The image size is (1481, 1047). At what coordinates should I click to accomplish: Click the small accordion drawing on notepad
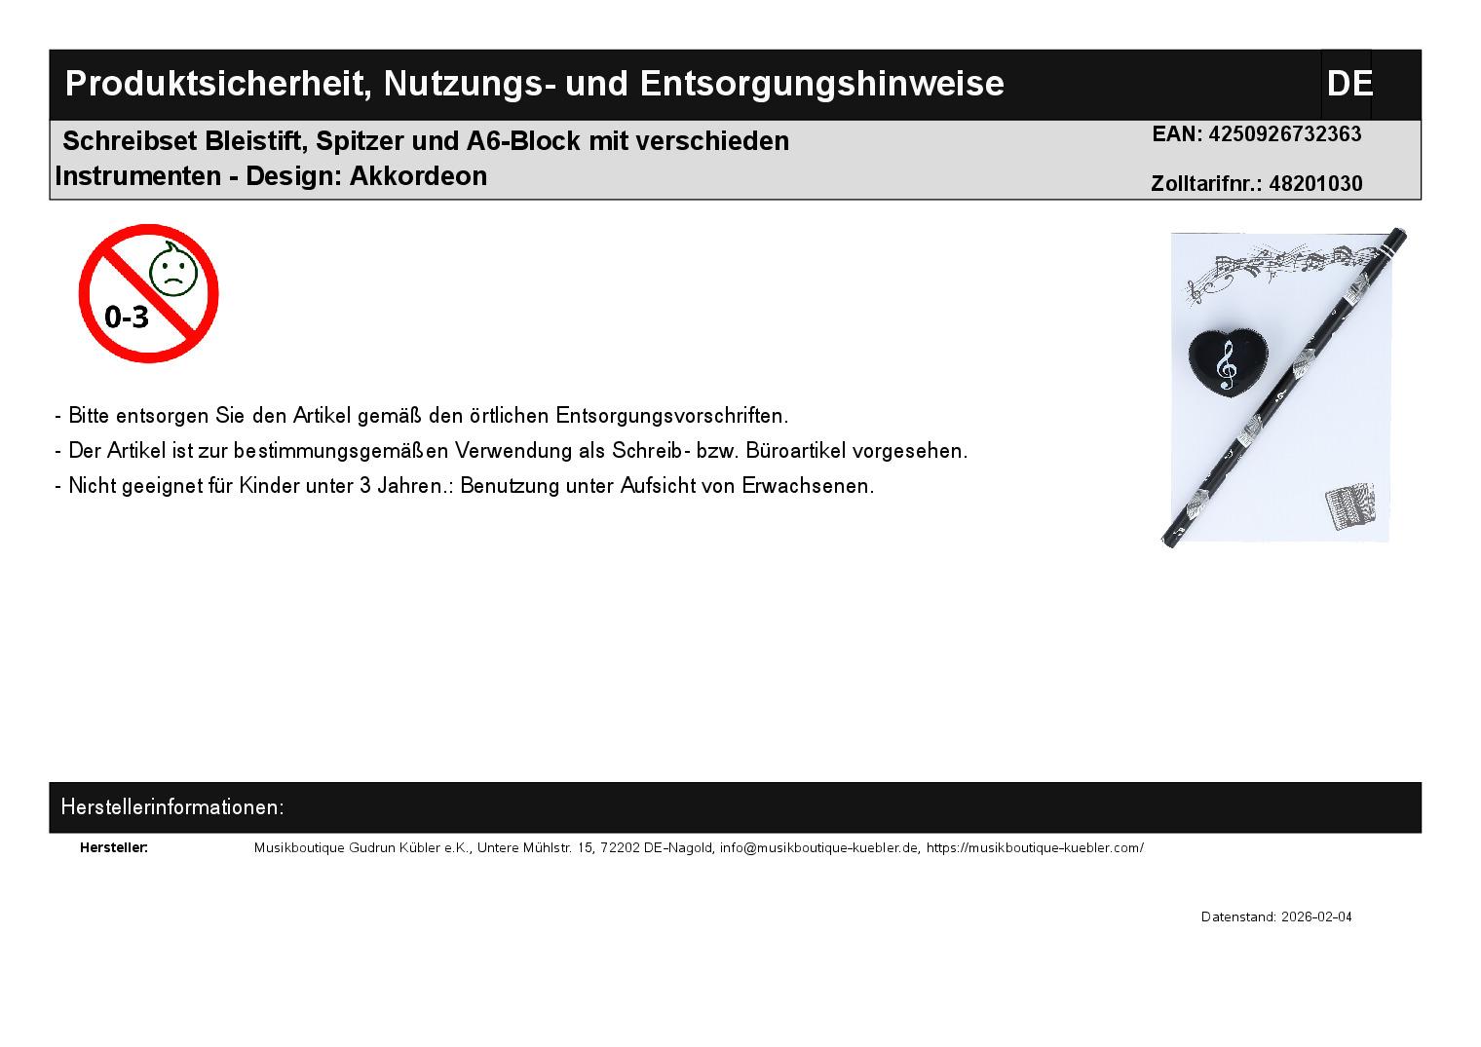pyautogui.click(x=1350, y=507)
